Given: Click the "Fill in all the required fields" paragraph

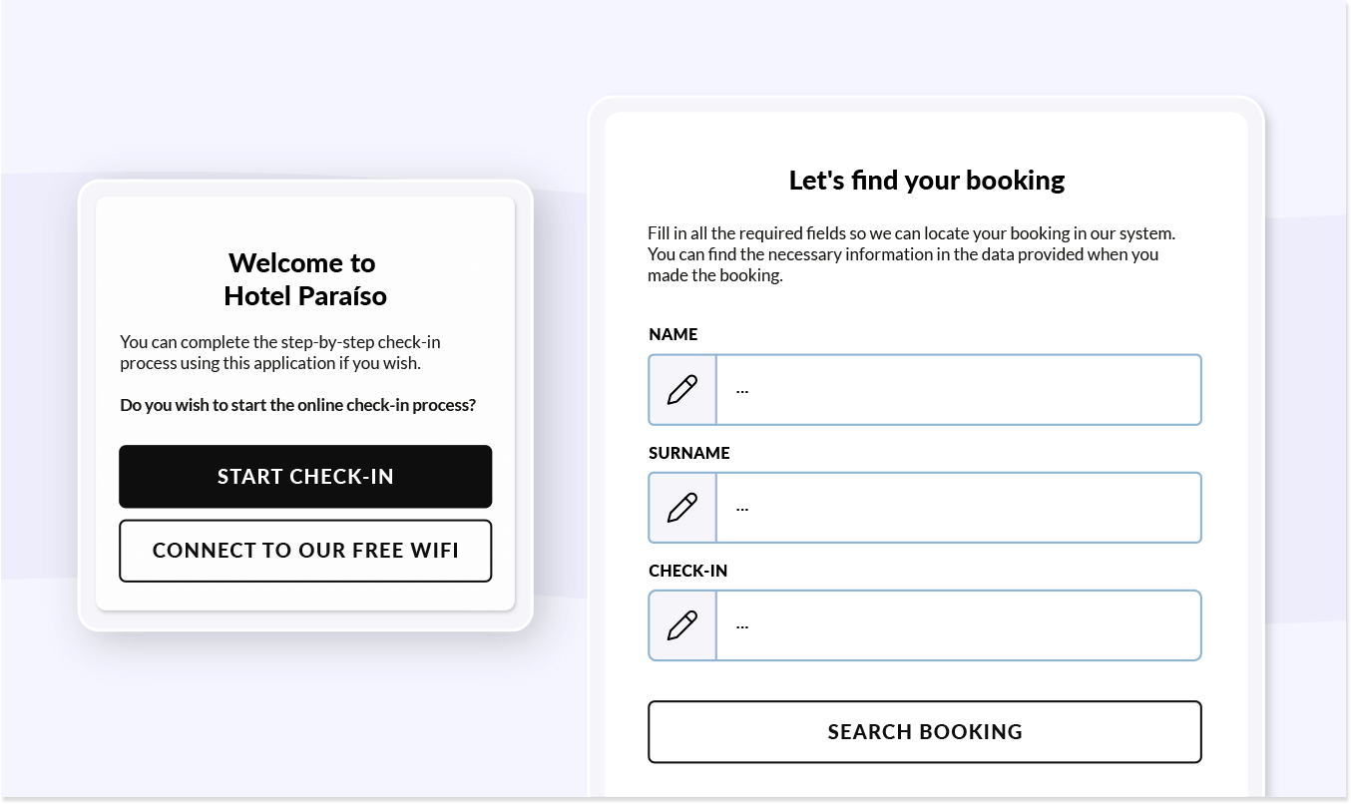Looking at the screenshot, I should point(912,254).
